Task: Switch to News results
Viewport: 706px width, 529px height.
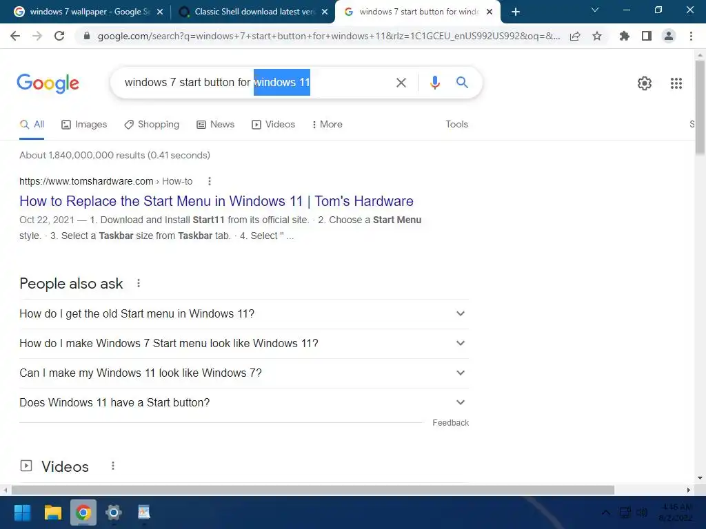Action: pos(216,125)
